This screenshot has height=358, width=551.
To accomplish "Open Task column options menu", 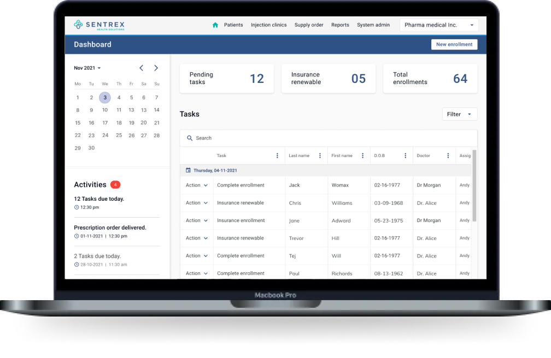I will click(277, 156).
